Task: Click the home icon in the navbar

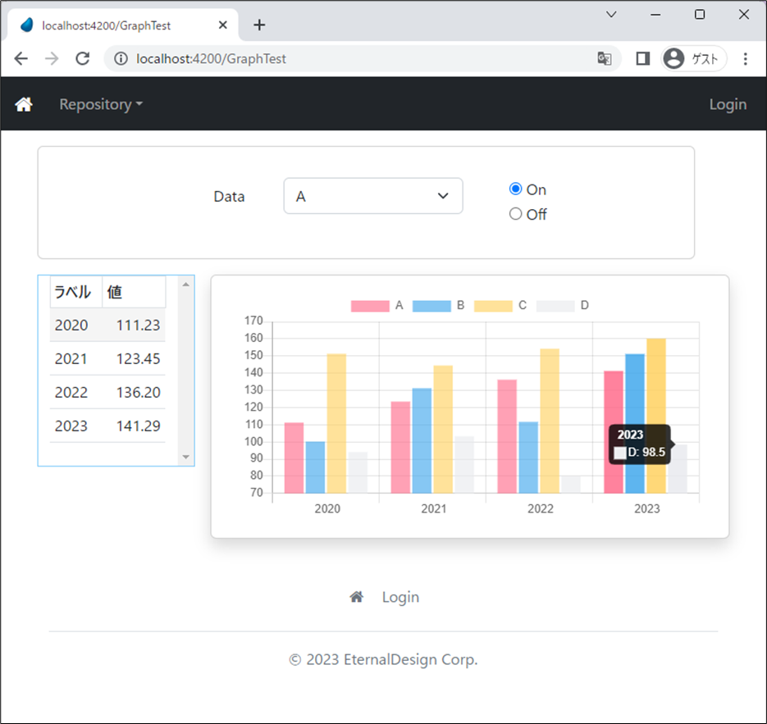Action: pyautogui.click(x=24, y=104)
